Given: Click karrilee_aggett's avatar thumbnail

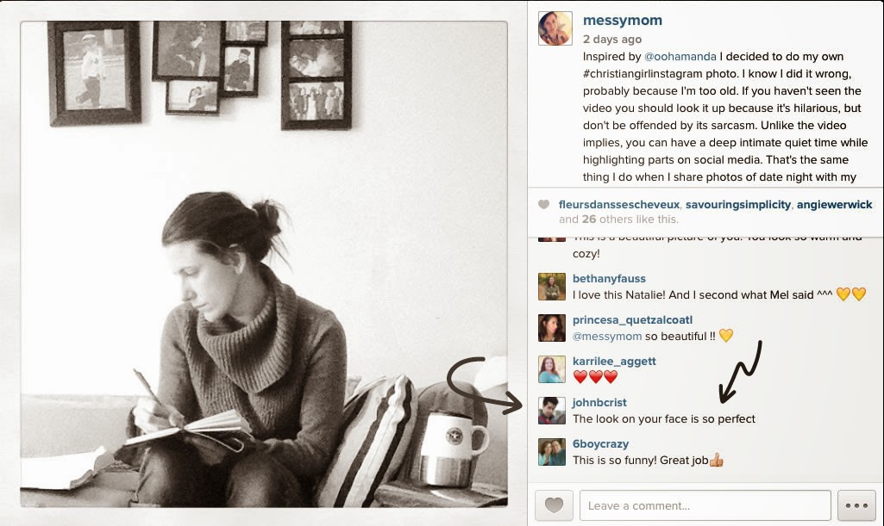Looking at the screenshot, I should [x=552, y=369].
